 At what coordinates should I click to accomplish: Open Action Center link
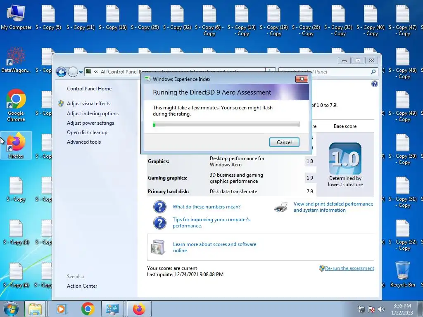(x=82, y=286)
